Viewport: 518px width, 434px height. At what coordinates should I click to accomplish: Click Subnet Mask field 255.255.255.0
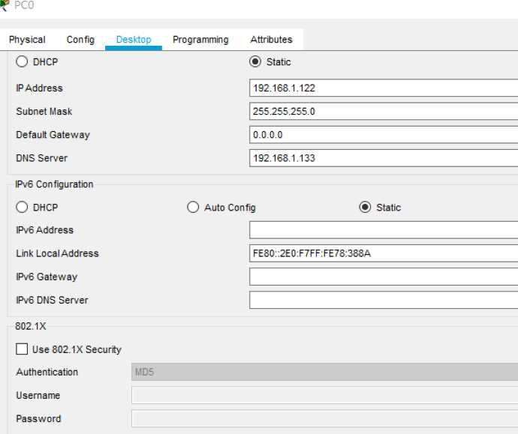(384, 111)
